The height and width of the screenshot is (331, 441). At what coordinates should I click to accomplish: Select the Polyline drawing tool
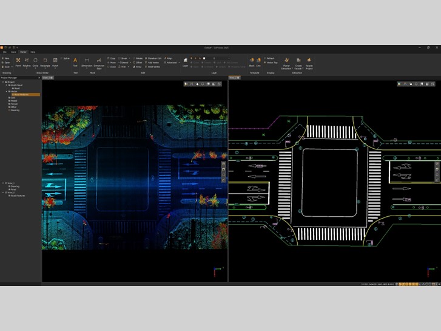(27, 62)
